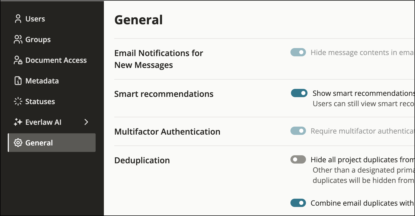Go to the Groups section
The height and width of the screenshot is (216, 415).
tap(38, 40)
